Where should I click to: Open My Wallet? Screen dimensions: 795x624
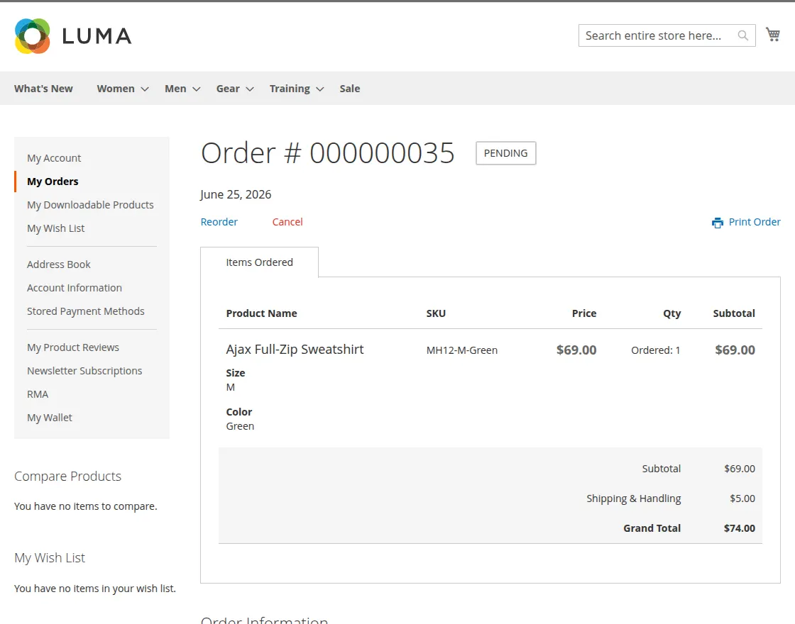50,418
